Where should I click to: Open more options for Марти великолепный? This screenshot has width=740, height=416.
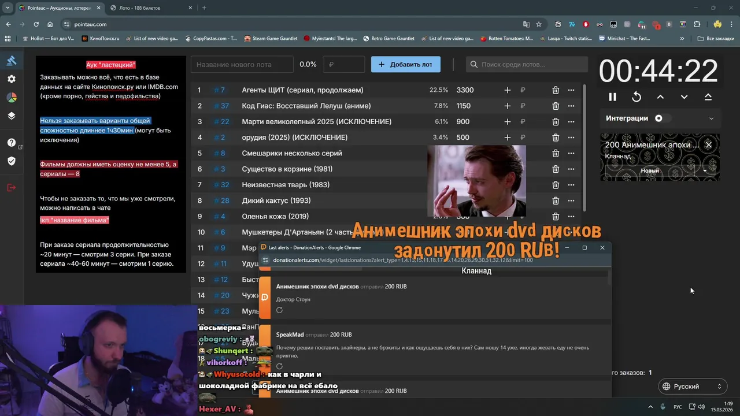click(x=571, y=121)
